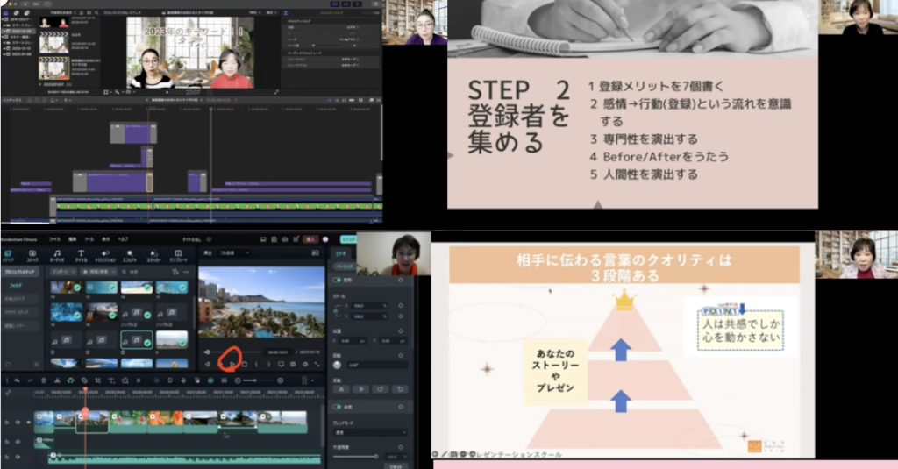
Task: Select the Stickers icon in Filmora toolbar
Action: (x=153, y=256)
